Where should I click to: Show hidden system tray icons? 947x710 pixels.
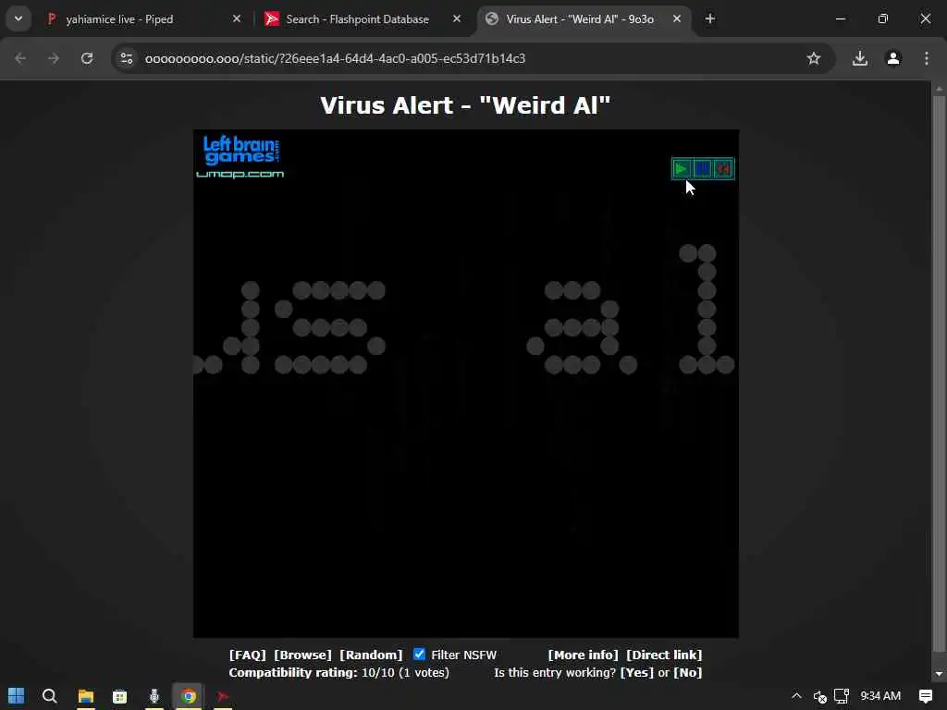pyautogui.click(x=796, y=696)
